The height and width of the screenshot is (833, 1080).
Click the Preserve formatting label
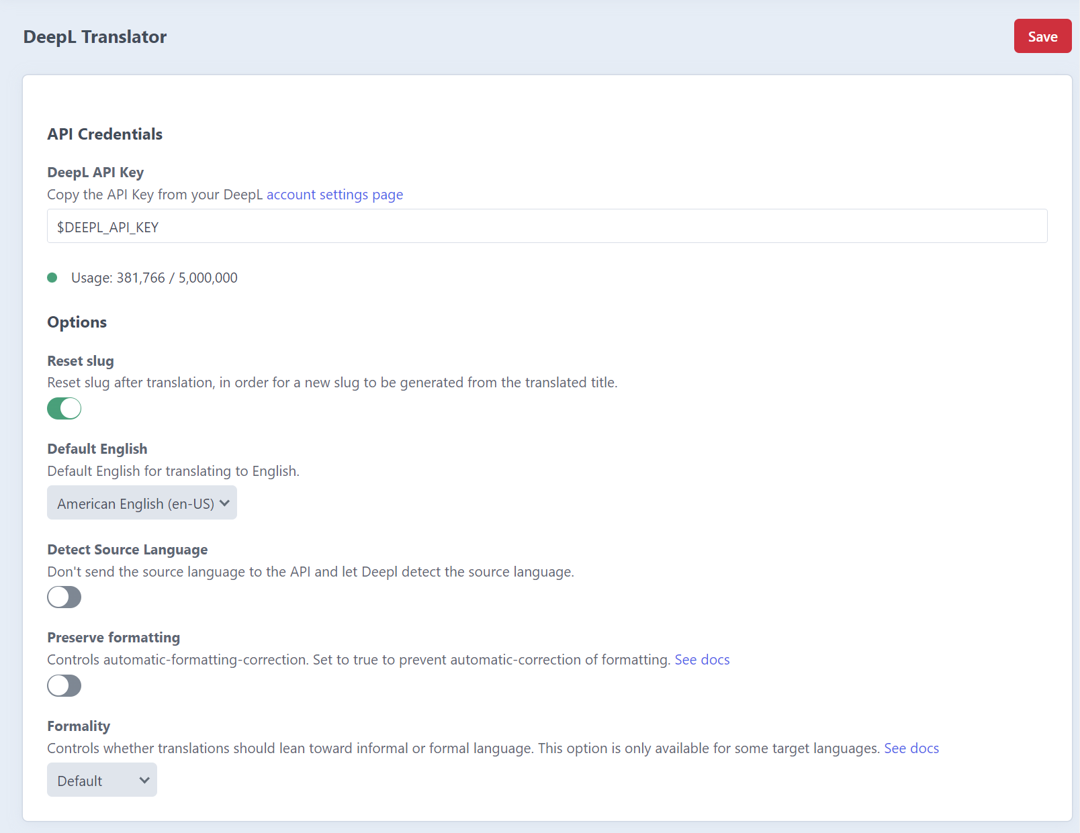click(114, 638)
